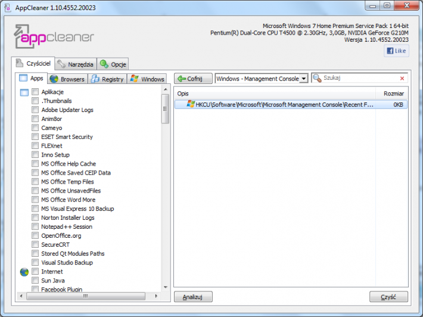Click the Czyść button
The image size is (423, 317).
coord(388,297)
